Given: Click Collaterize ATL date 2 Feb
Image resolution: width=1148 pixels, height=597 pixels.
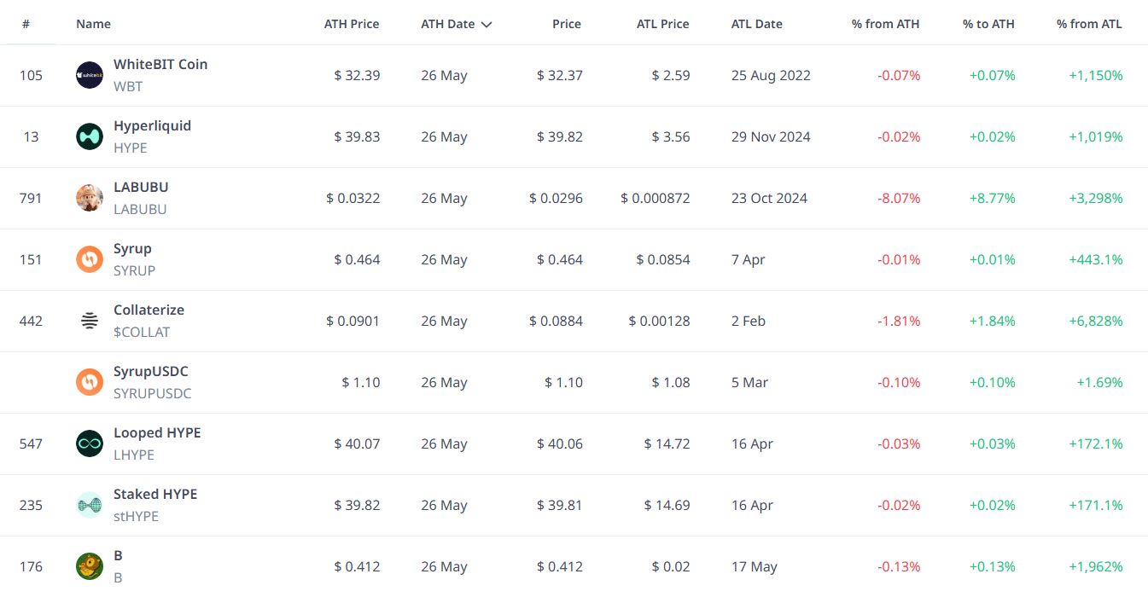Looking at the screenshot, I should click(749, 321).
